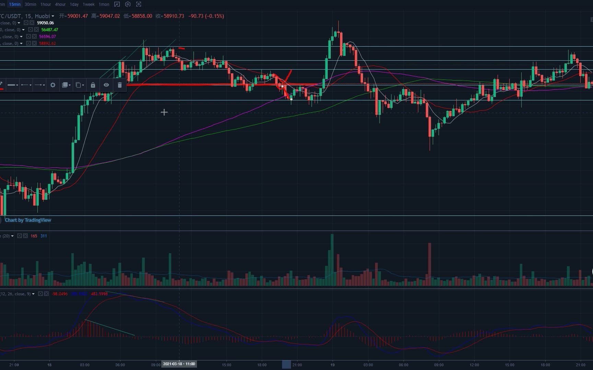
Task: Open settings gear for indicator 56487.47
Action: pyautogui.click(x=31, y=30)
